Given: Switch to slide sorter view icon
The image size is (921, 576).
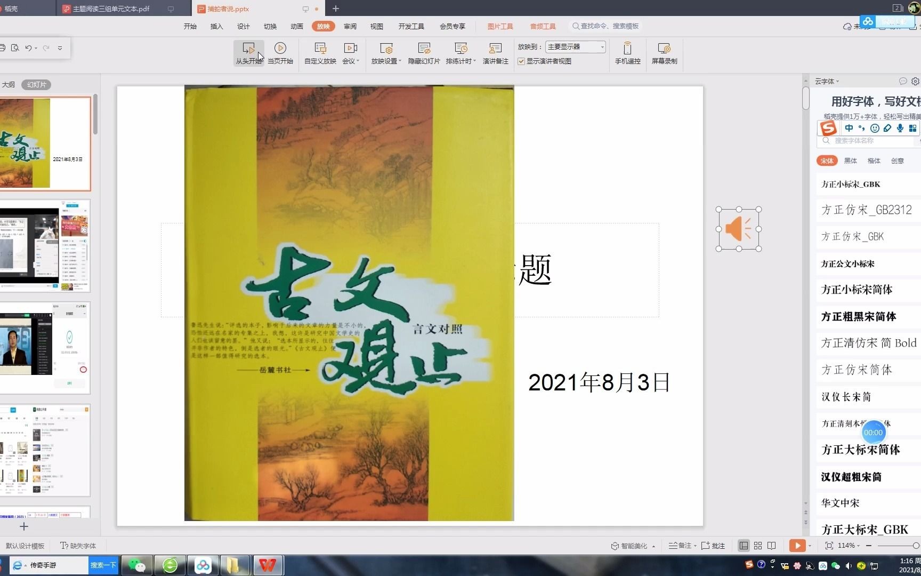Looking at the screenshot, I should coord(758,546).
